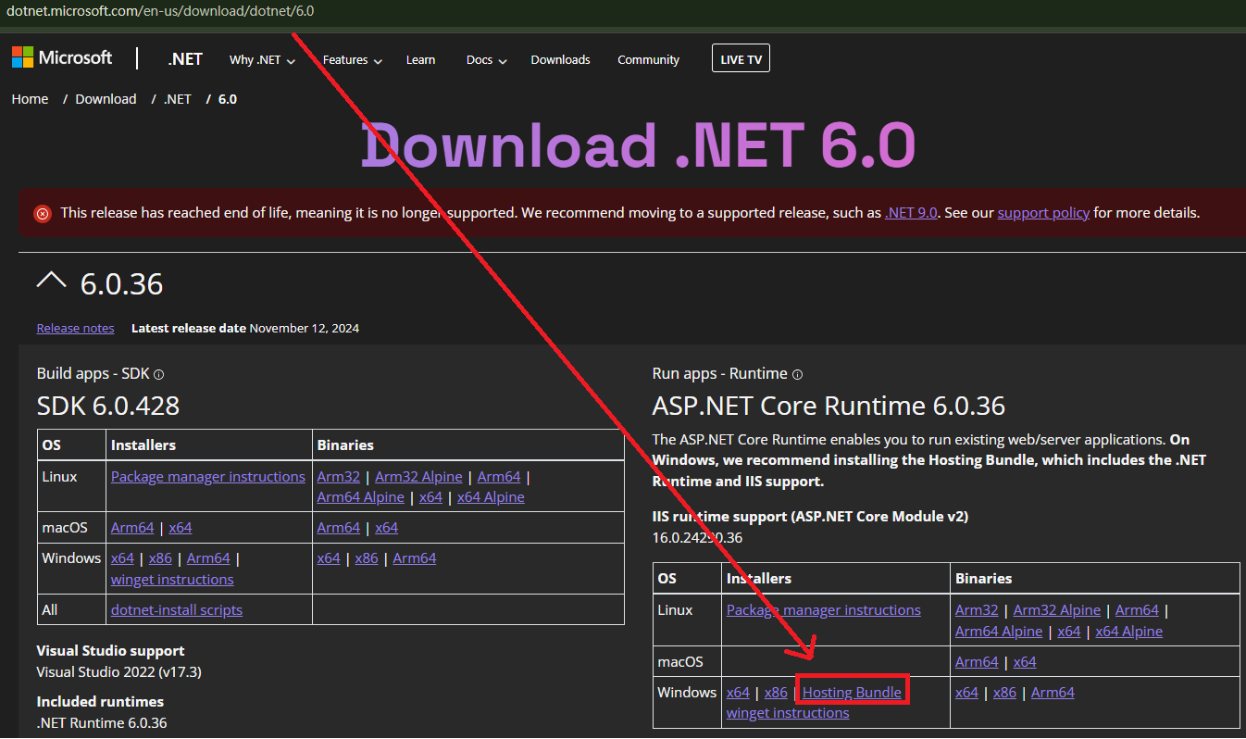
Task: Download SDK Windows Arm64 installer
Action: point(208,558)
